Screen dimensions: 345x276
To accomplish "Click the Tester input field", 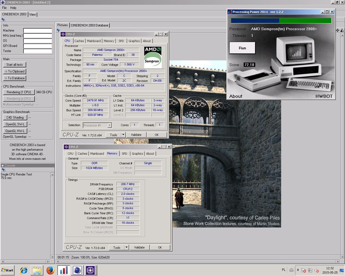I will pyautogui.click(x=38, y=51).
